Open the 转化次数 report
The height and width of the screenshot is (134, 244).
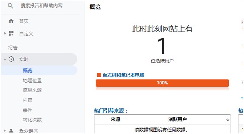(x=32, y=119)
